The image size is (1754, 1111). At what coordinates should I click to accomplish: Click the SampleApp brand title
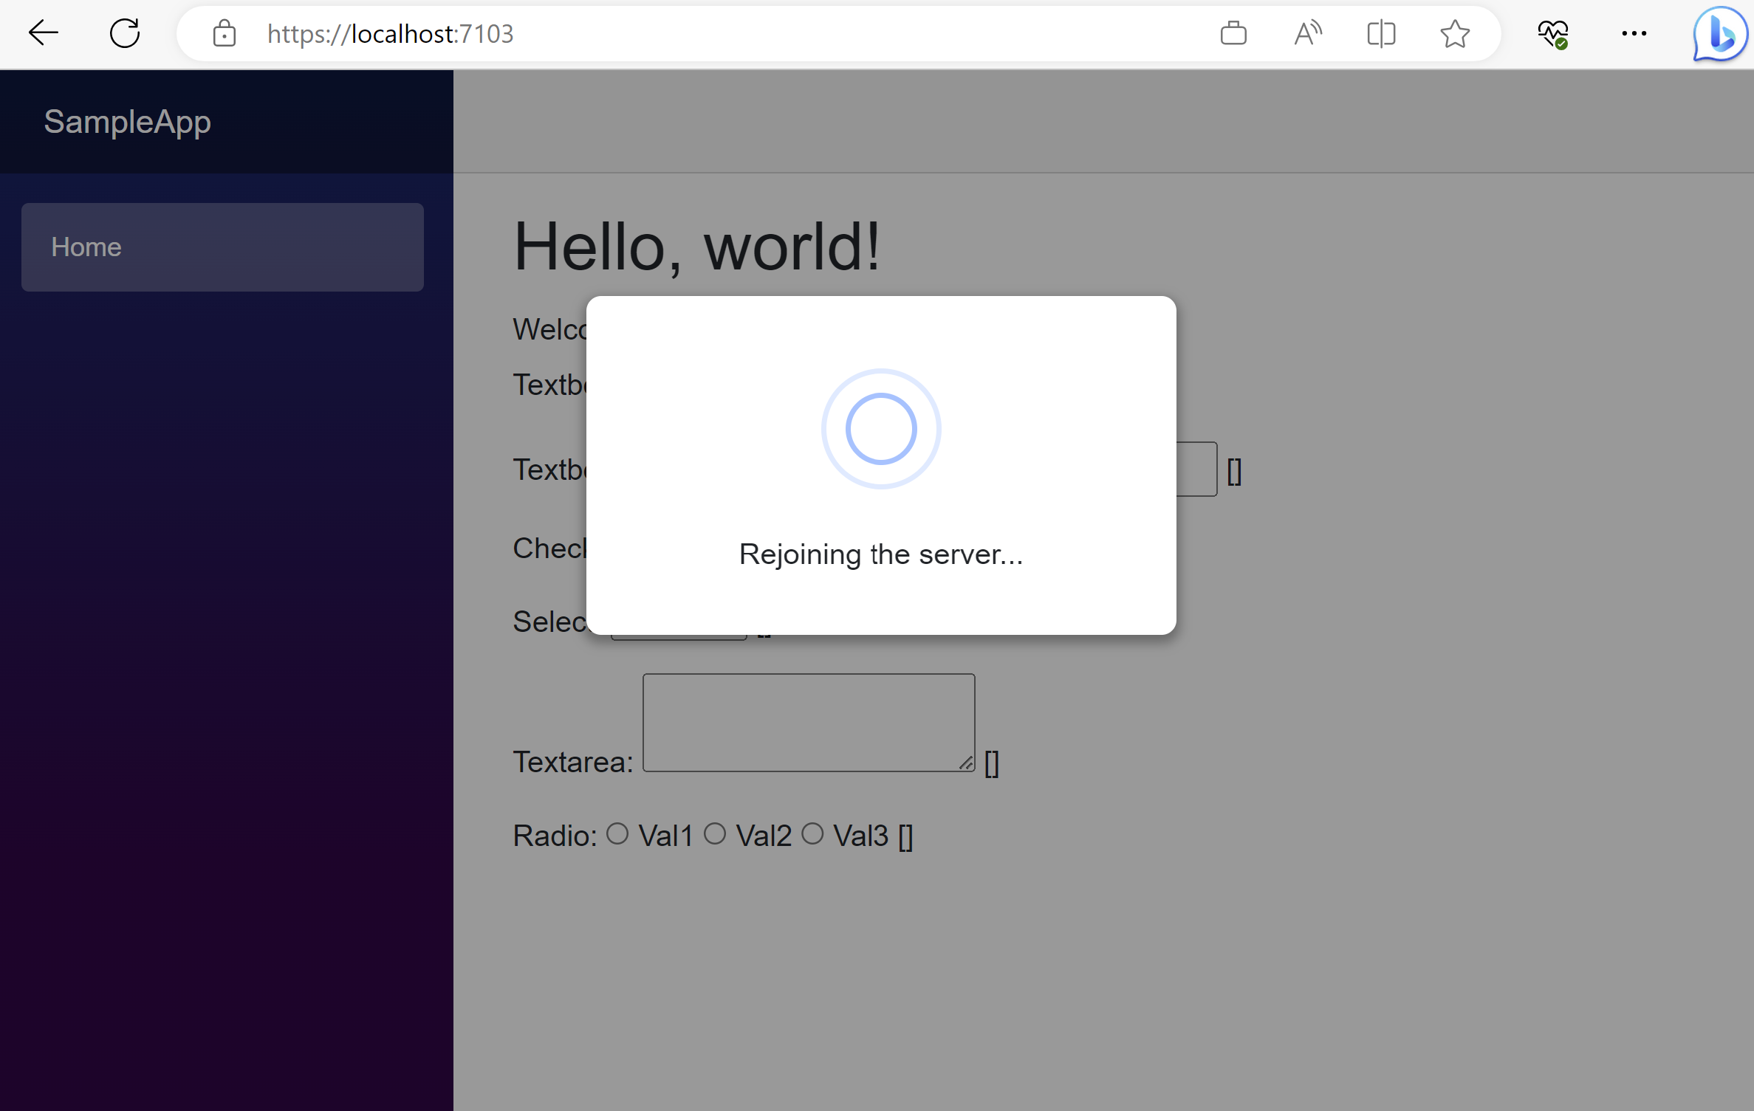click(126, 121)
